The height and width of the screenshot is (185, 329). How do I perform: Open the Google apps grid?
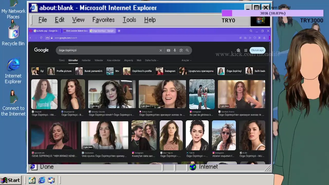click(246, 50)
